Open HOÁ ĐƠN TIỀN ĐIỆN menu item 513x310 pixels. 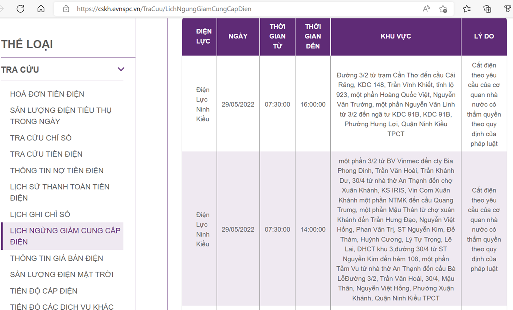coord(47,94)
